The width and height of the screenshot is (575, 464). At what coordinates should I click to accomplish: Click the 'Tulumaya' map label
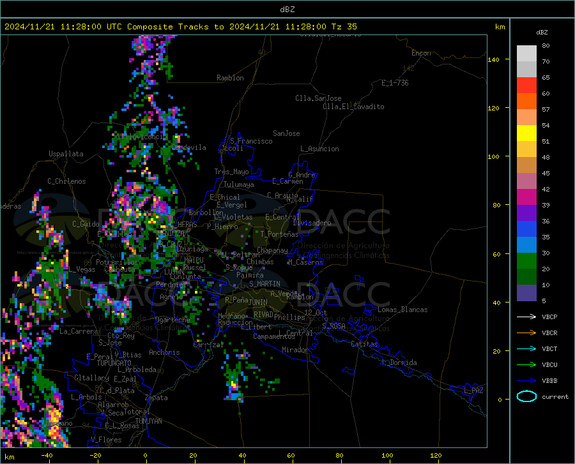tap(239, 184)
